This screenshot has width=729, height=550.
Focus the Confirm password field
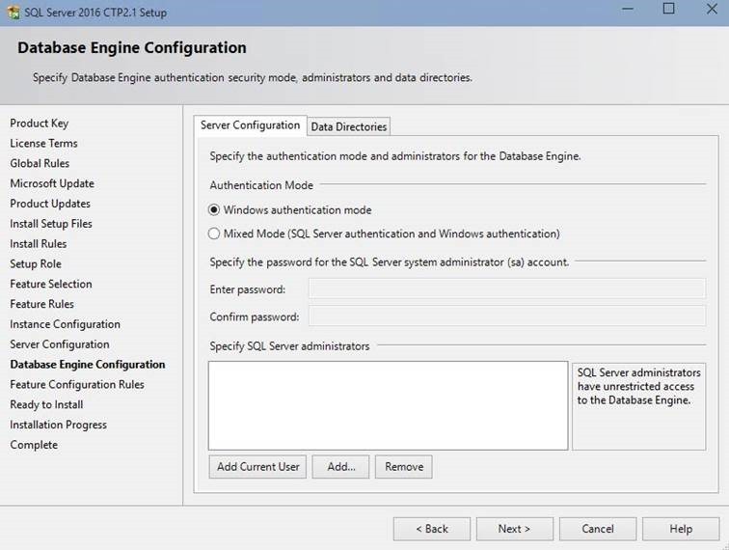click(507, 316)
